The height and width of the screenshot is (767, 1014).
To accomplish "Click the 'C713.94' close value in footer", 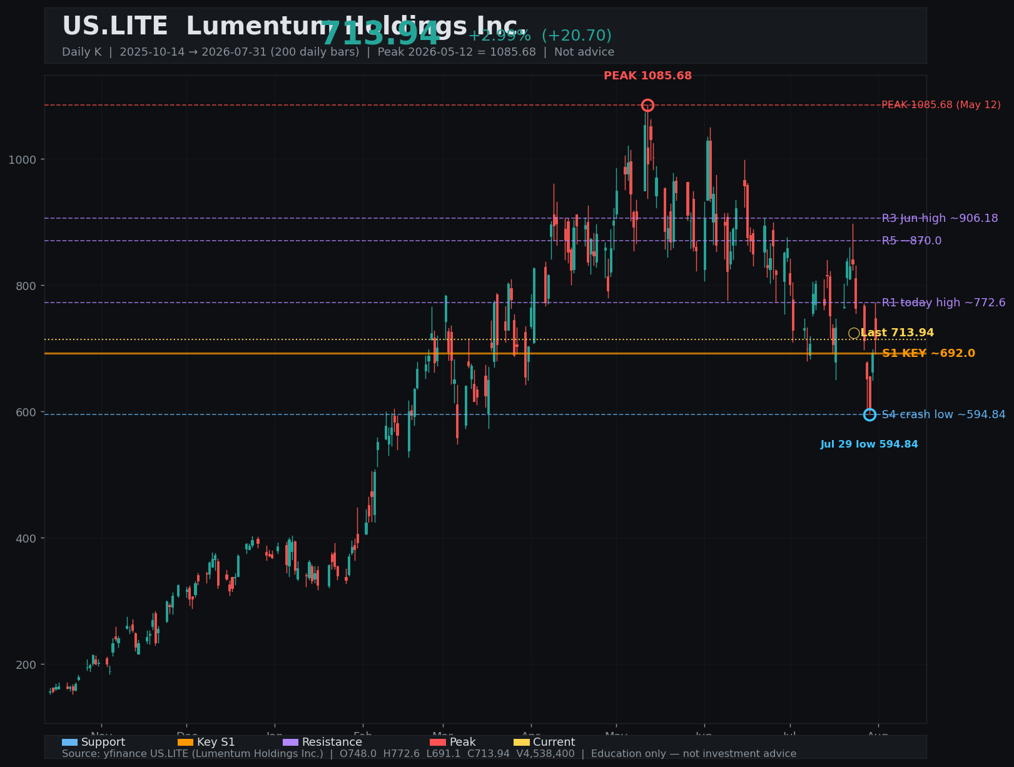I will point(489,754).
